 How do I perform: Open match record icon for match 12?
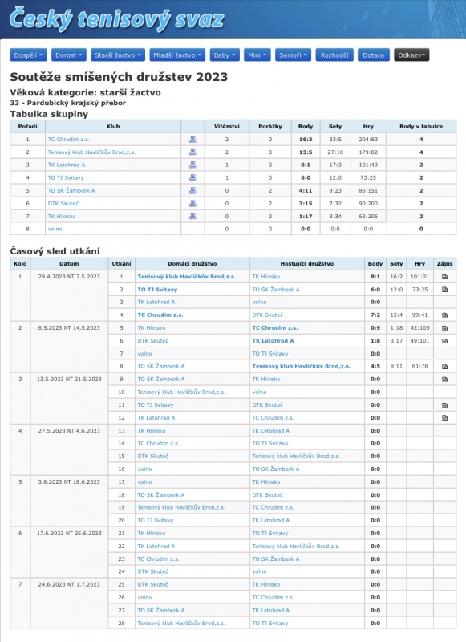pos(444,418)
